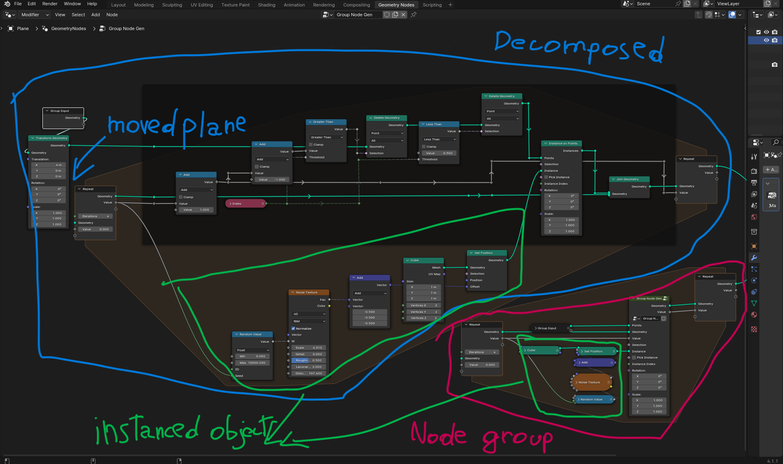Viewport: 783px width, 464px height.
Task: Toggle fake user shield for Group Node Gen
Action: (387, 15)
